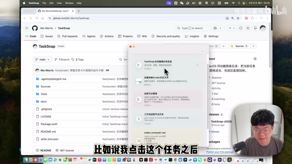This screenshot has height=164, width=292.
Task: Bookmark the page with the star icon
Action: tap(238, 18)
